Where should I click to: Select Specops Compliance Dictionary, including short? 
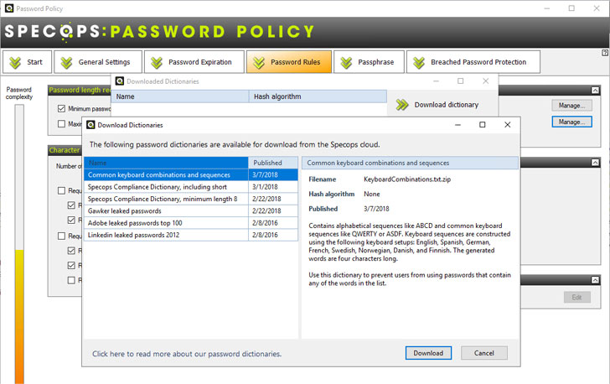(x=191, y=187)
